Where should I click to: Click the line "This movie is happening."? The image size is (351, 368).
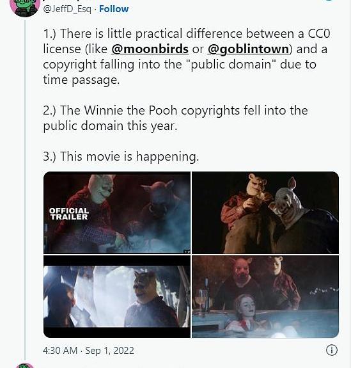pos(121,156)
